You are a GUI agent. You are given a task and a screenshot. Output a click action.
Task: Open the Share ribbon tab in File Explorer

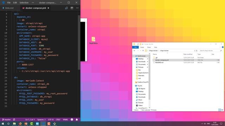(149, 47)
